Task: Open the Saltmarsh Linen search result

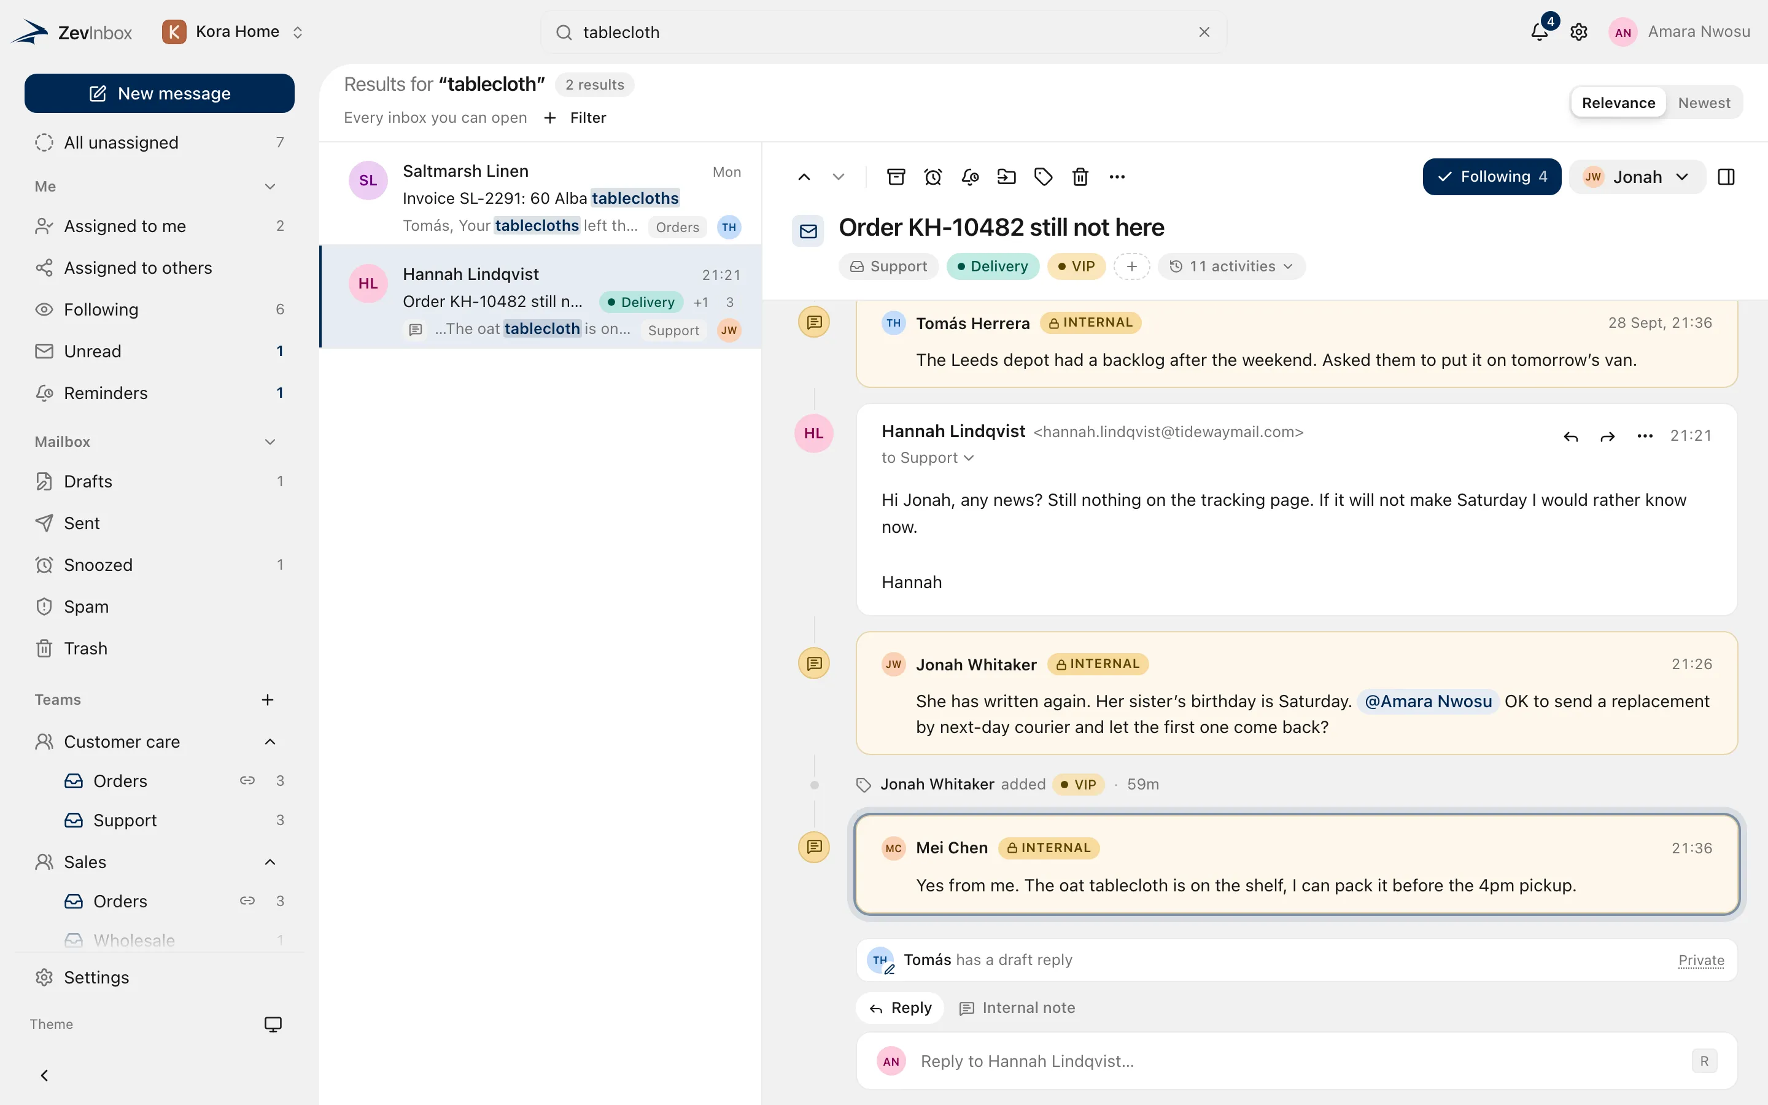Action: click(541, 193)
